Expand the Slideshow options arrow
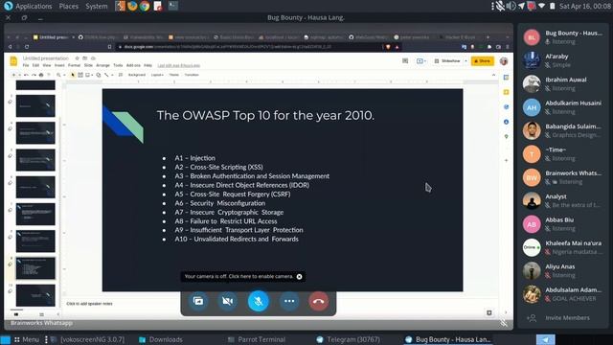Screen dimensions: 613x345 pyautogui.click(x=465, y=61)
